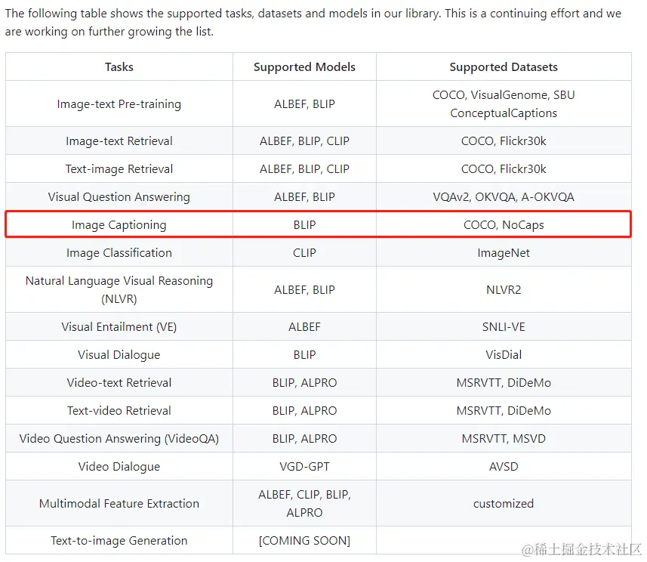
Task: Select the "Video Question Answering (VideoQA)" cell
Action: (119, 438)
